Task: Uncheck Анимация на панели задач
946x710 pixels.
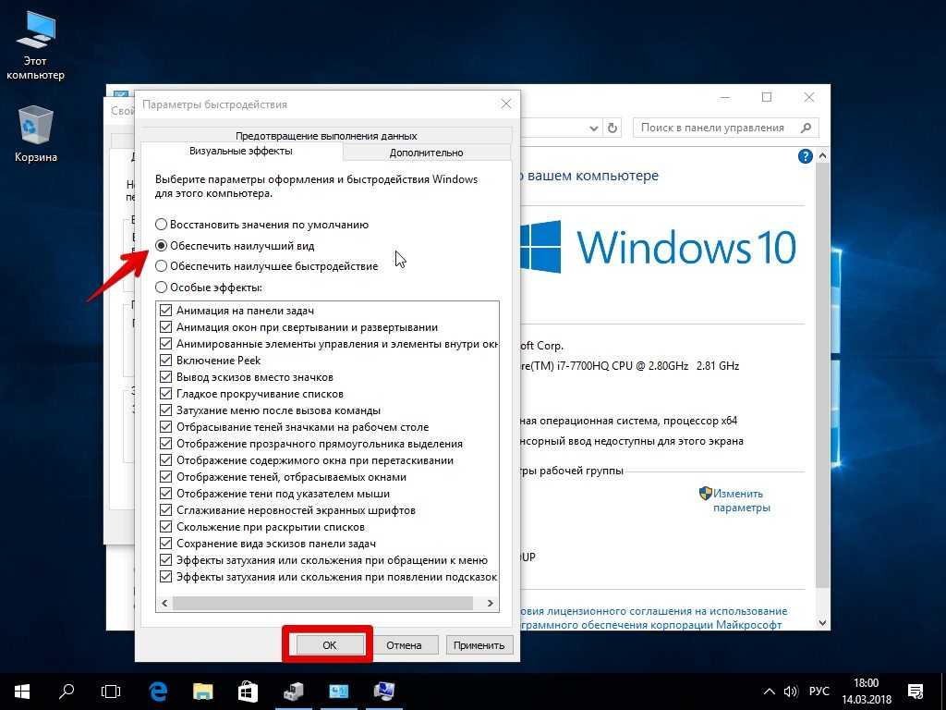Action: coord(166,311)
